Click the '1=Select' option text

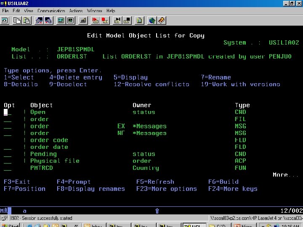(x=19, y=77)
